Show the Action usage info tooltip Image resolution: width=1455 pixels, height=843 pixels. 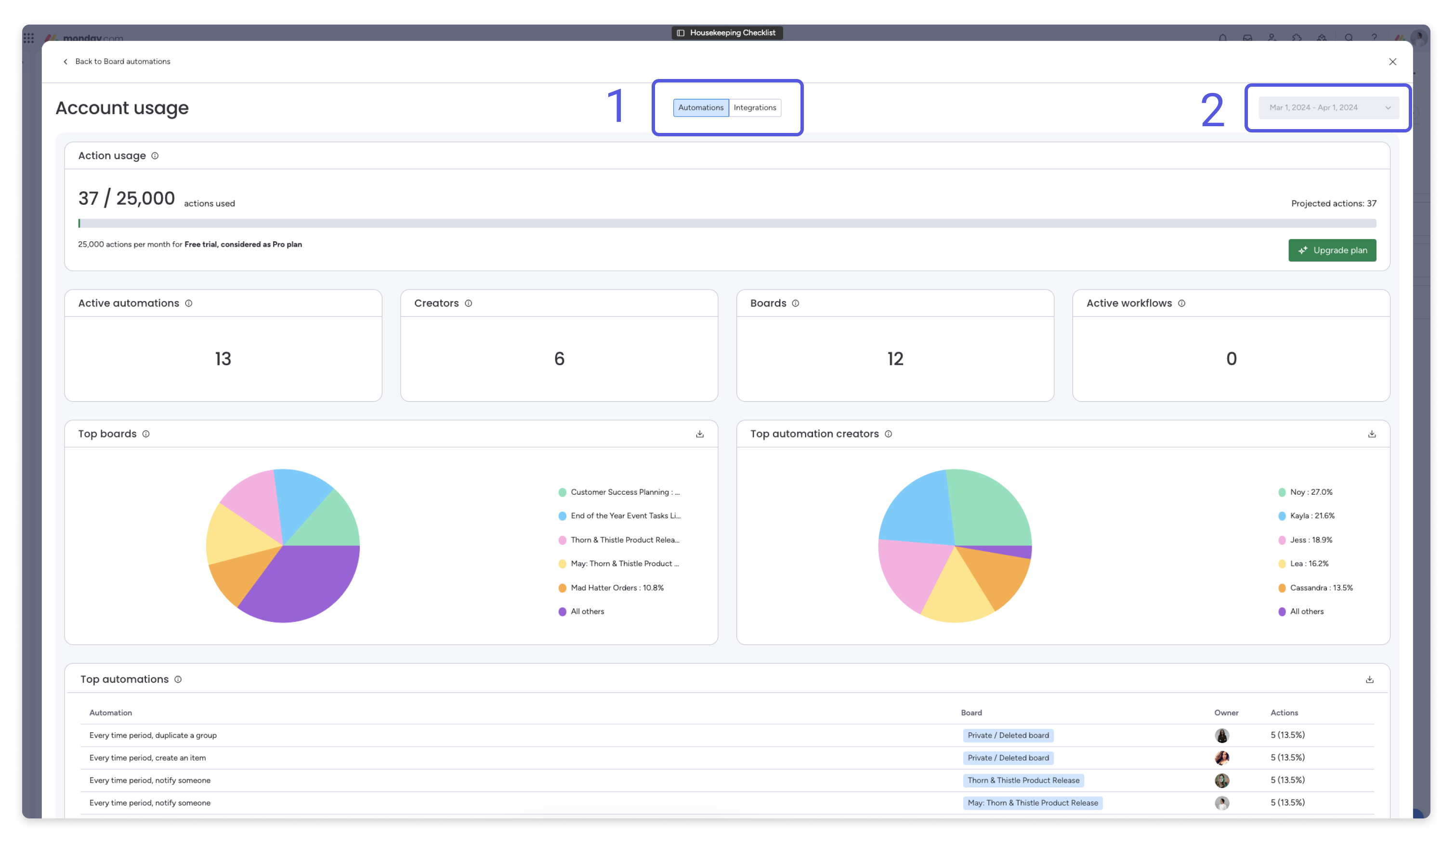[x=154, y=155]
